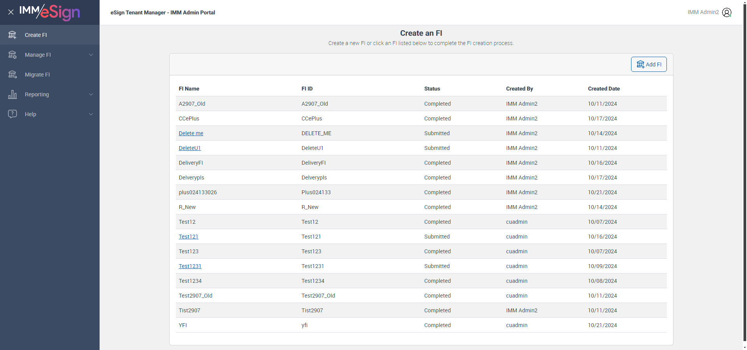The width and height of the screenshot is (747, 350).
Task: Open the Test121 FI link
Action: pyautogui.click(x=189, y=237)
